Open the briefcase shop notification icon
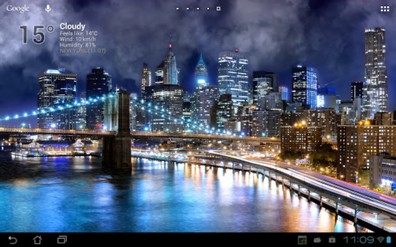The height and width of the screenshot is (247, 396). pyautogui.click(x=332, y=240)
